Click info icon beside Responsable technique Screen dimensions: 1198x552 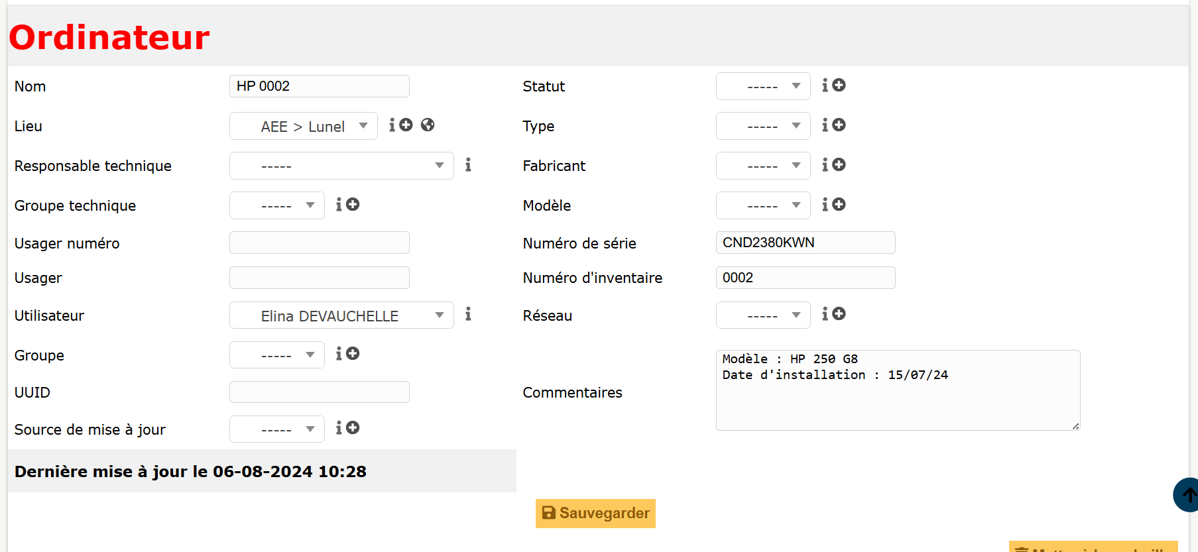(x=468, y=165)
